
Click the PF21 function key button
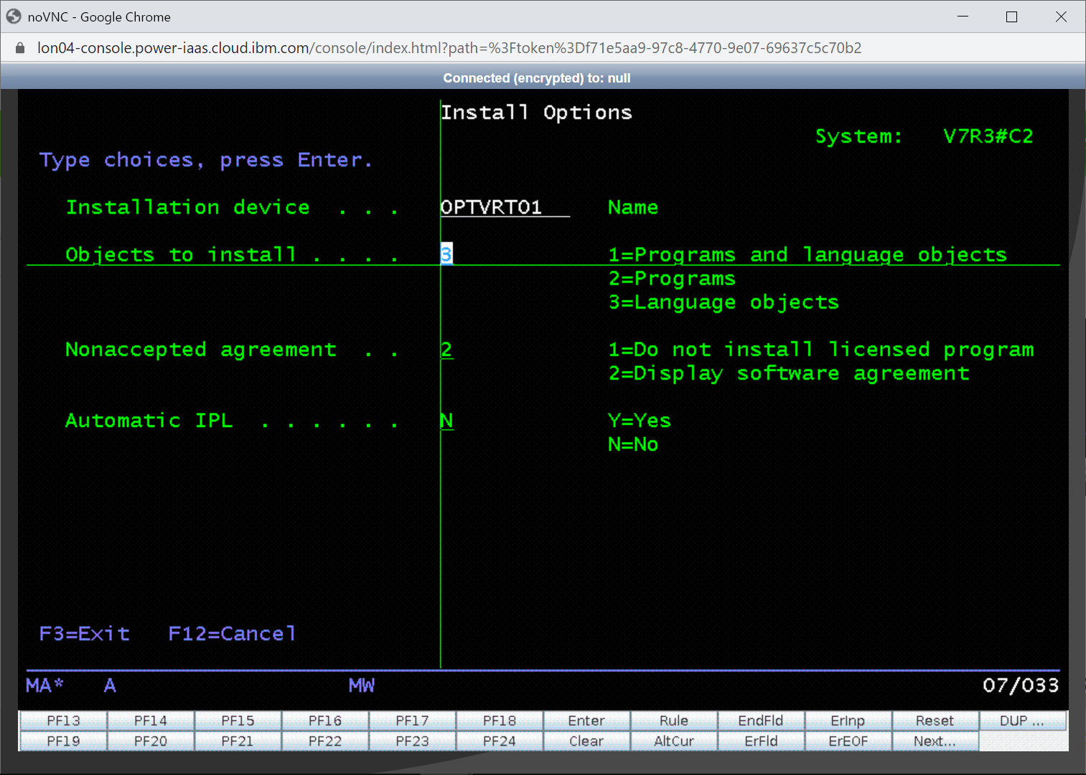pos(238,741)
